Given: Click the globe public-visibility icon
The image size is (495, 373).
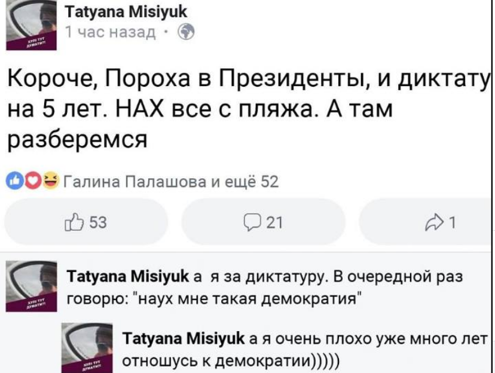Looking at the screenshot, I should click(x=185, y=30).
